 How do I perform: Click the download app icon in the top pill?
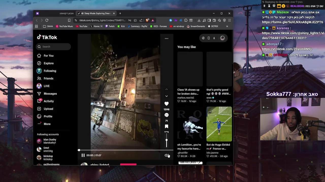214,38
